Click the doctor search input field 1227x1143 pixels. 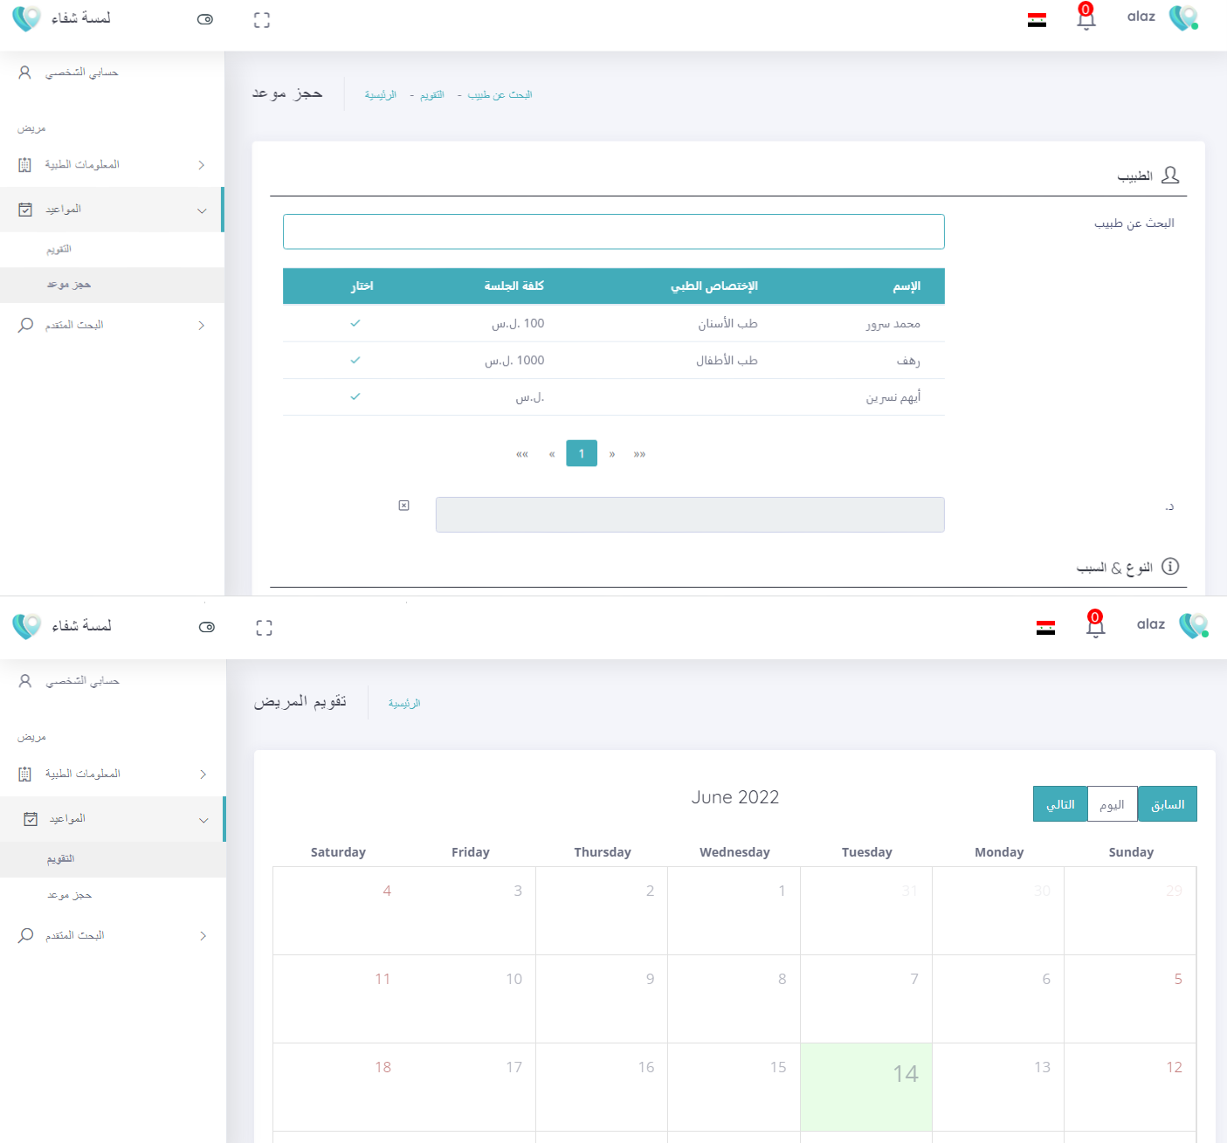tap(613, 231)
